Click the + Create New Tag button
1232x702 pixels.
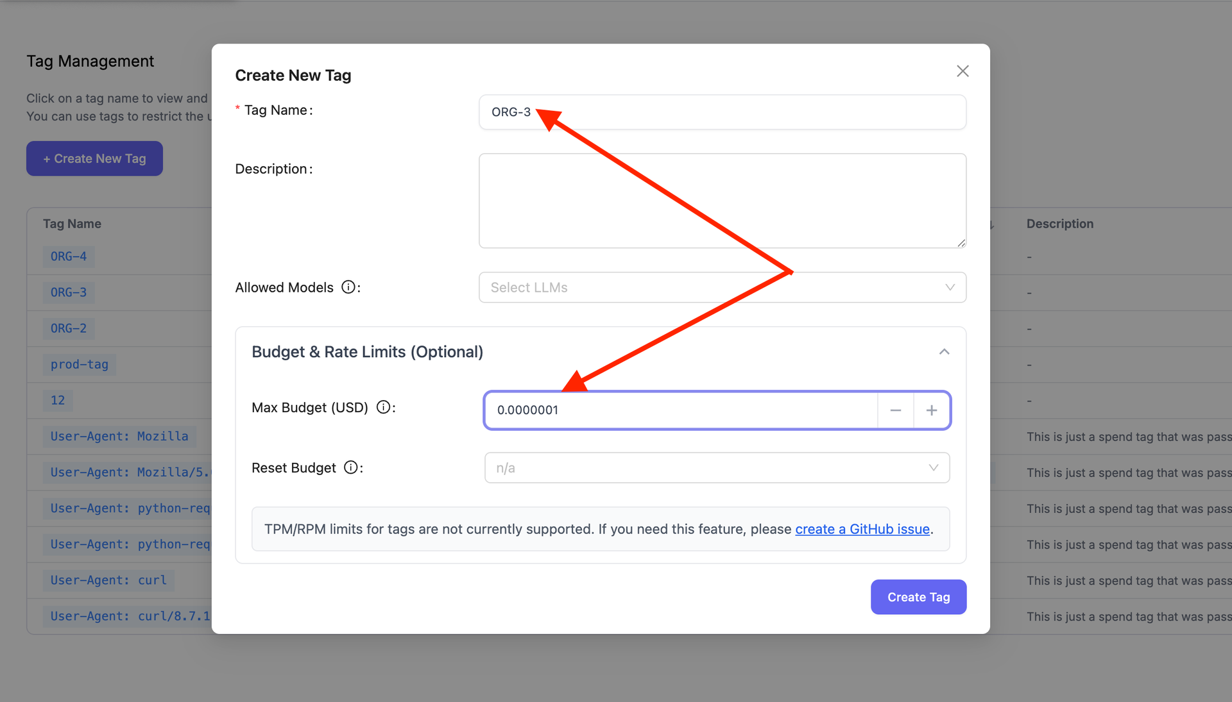point(94,158)
